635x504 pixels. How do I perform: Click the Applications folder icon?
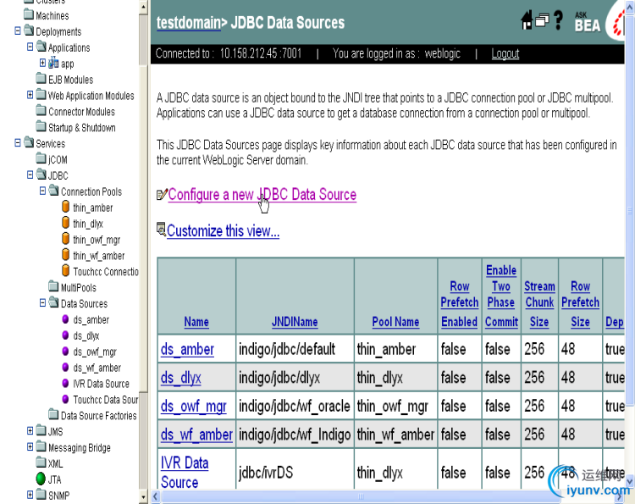tap(41, 47)
